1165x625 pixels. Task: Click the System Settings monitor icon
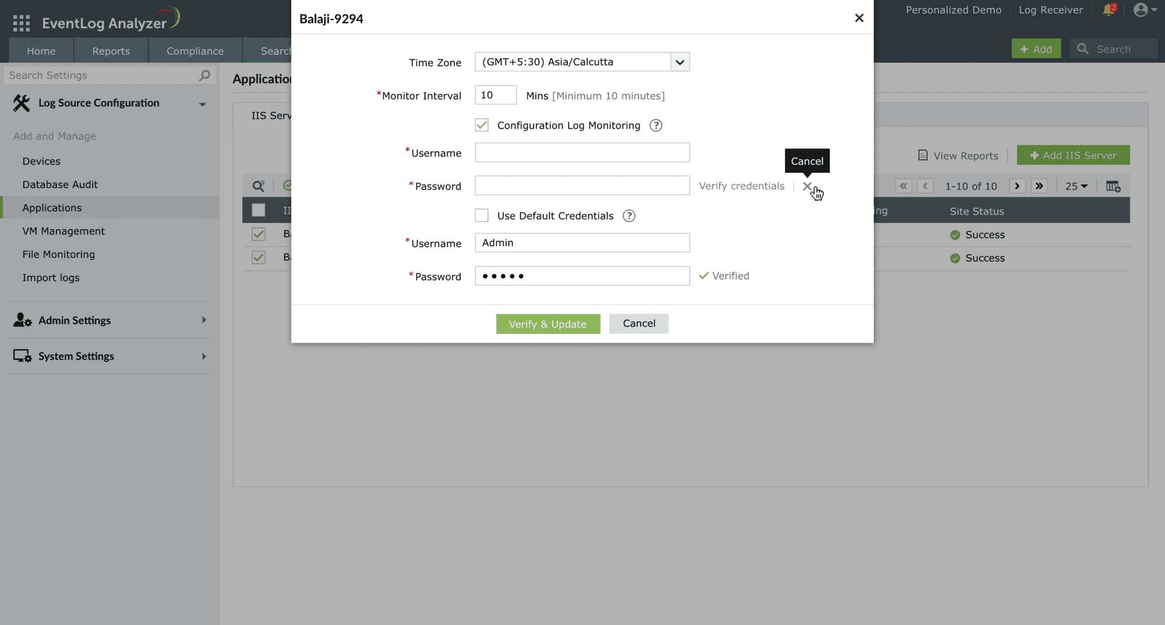pyautogui.click(x=21, y=356)
